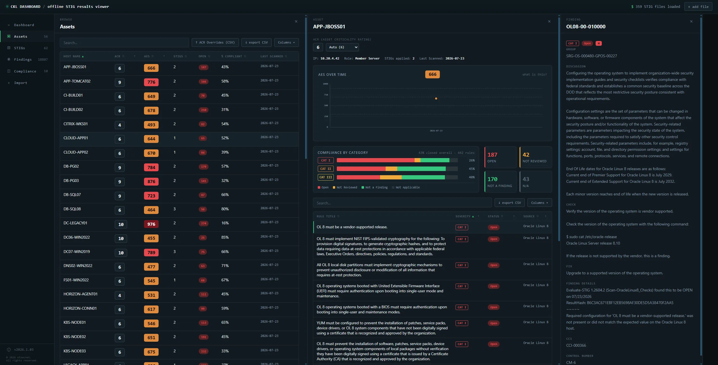Open the ACR column filter arrow

(x=135, y=56)
